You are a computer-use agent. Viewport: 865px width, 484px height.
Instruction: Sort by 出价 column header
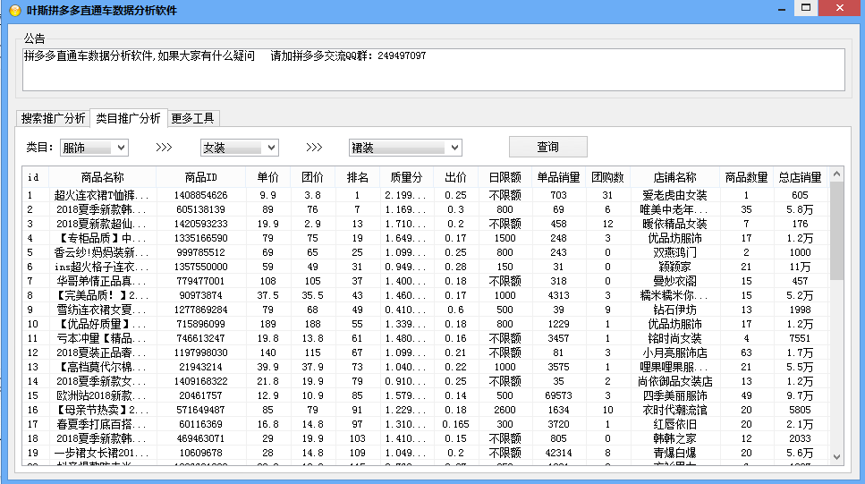click(455, 177)
